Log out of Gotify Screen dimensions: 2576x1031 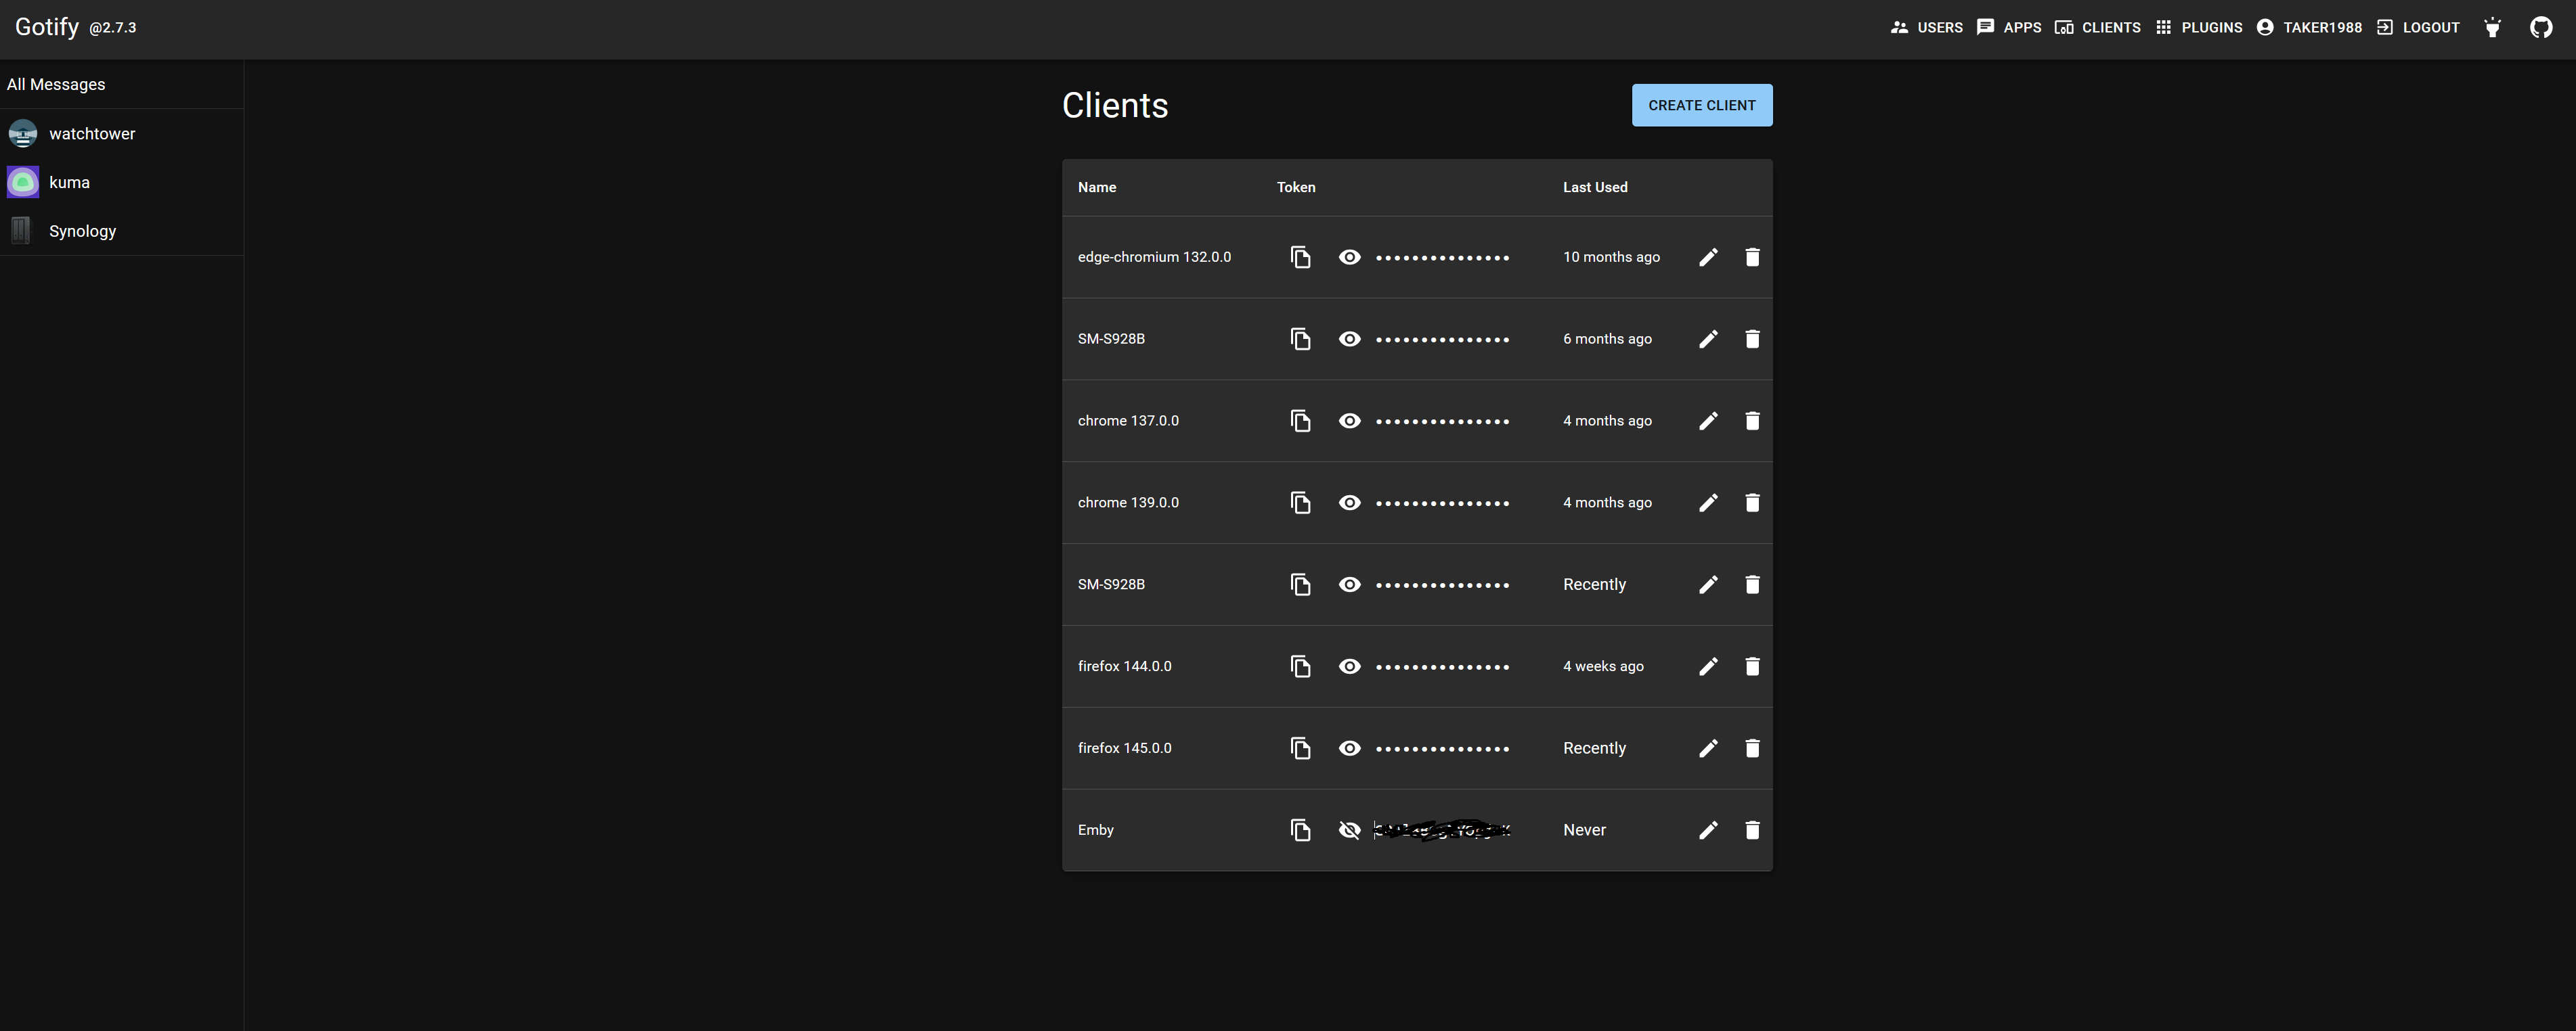pos(2418,27)
